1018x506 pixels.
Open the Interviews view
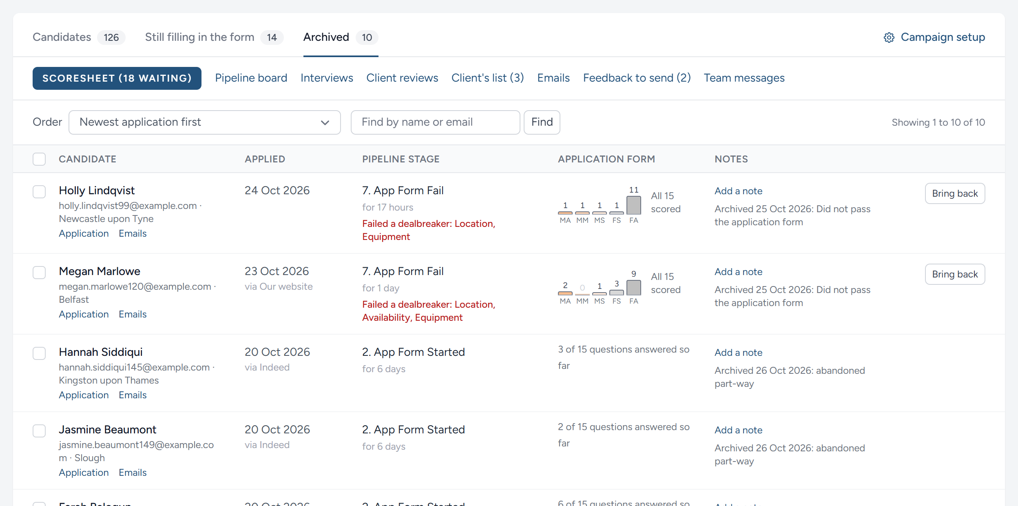coord(327,78)
